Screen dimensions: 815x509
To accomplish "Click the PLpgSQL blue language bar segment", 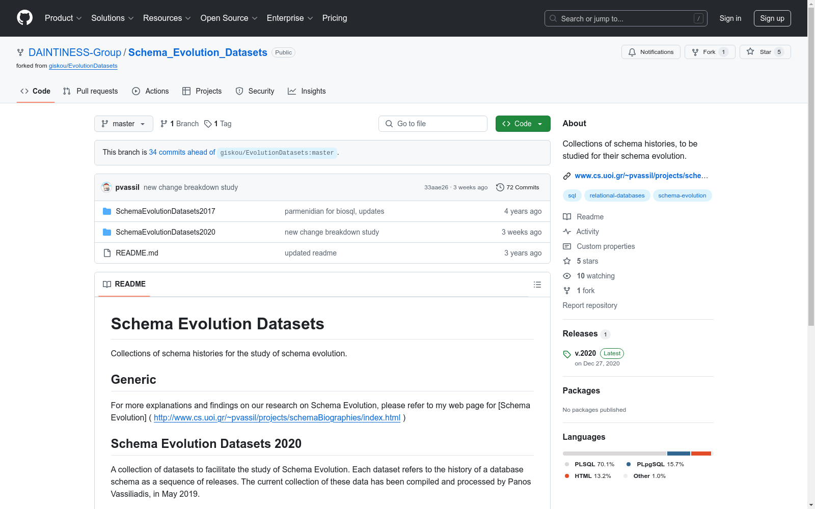I will [678, 454].
